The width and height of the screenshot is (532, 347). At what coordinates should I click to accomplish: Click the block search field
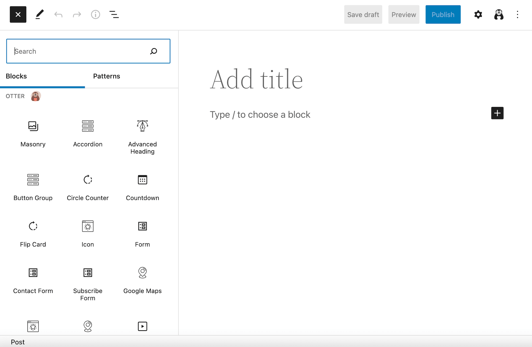click(80, 51)
